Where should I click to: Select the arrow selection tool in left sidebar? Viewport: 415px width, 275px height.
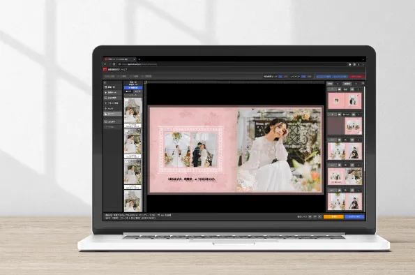(x=112, y=92)
